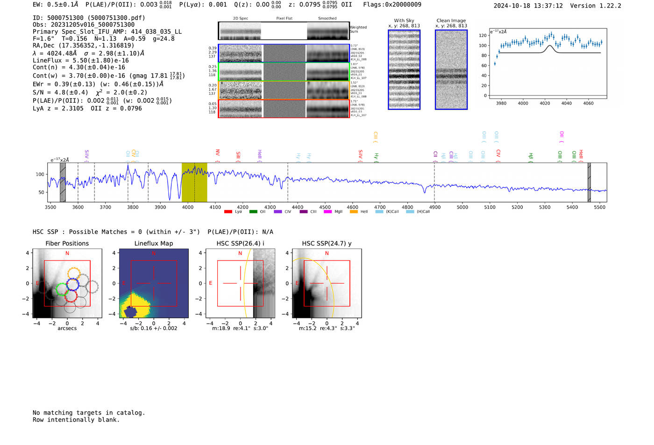Click the (K)CaII legend swatch
The width and height of the screenshot is (654, 445).
(379, 212)
